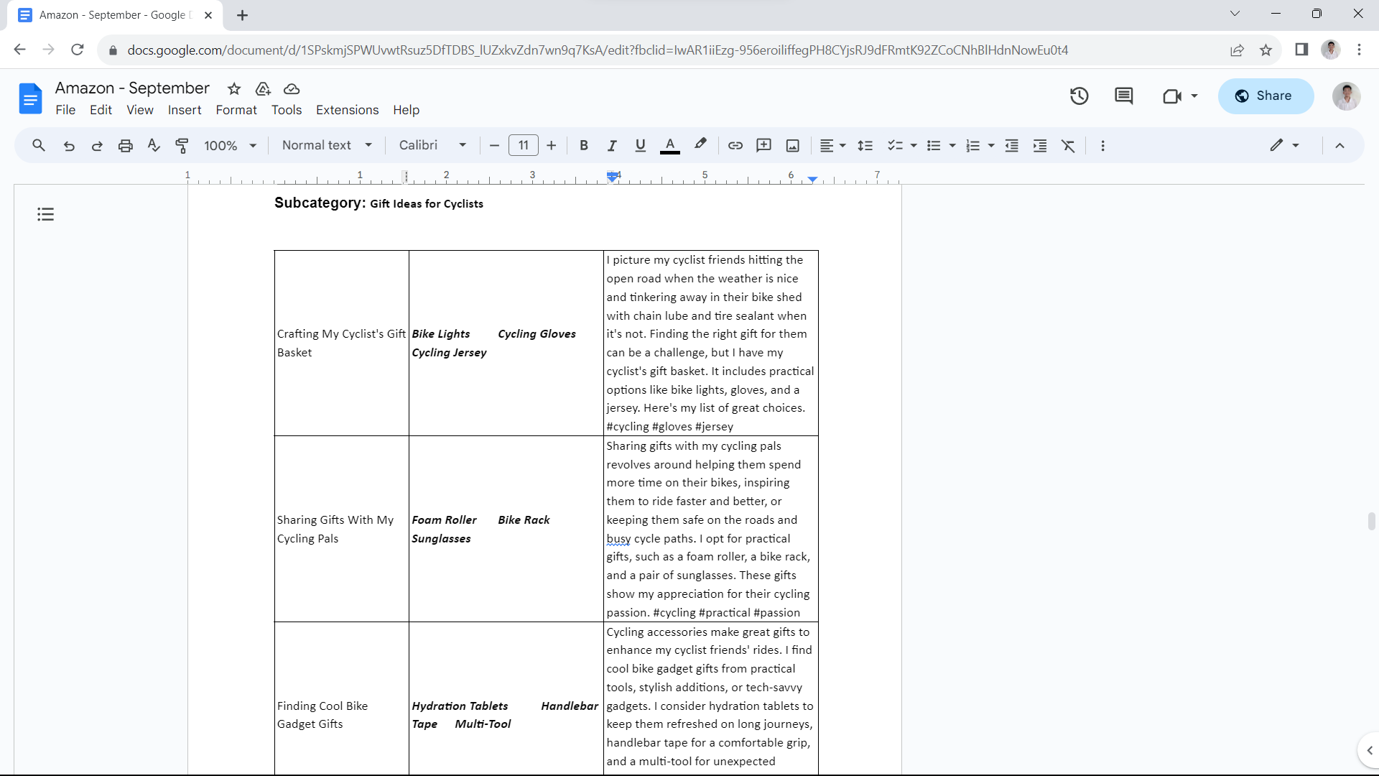Bookmark this page with star icon
This screenshot has width=1379, height=776.
tap(1266, 50)
